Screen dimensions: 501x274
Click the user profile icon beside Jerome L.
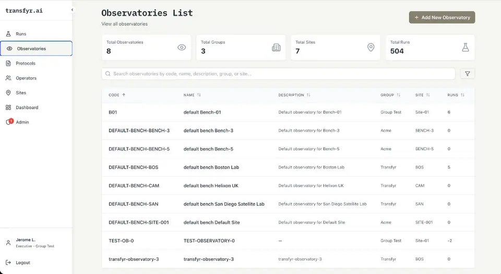point(9,243)
